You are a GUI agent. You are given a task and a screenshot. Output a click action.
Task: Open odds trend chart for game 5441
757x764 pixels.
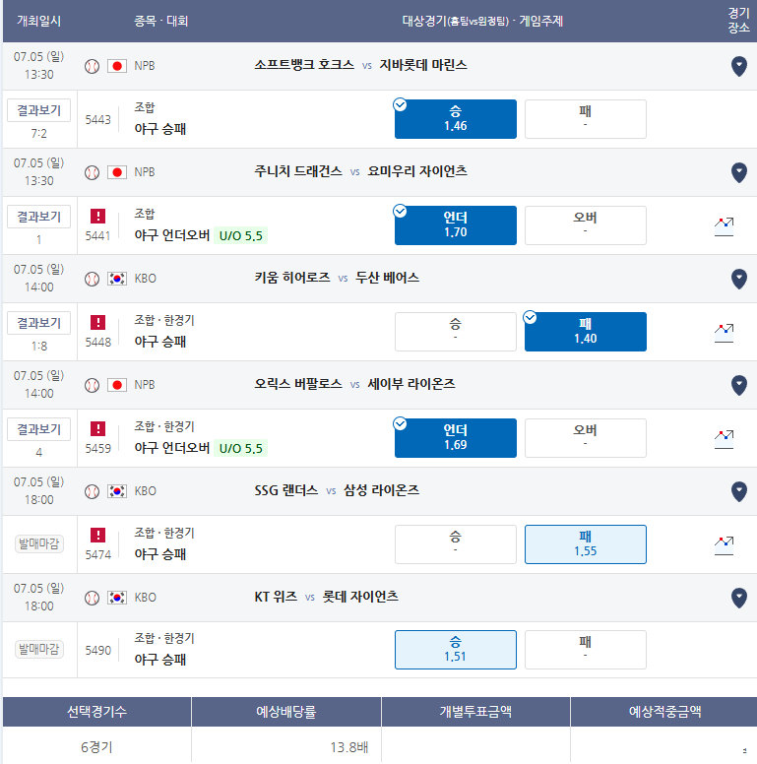[x=724, y=226]
